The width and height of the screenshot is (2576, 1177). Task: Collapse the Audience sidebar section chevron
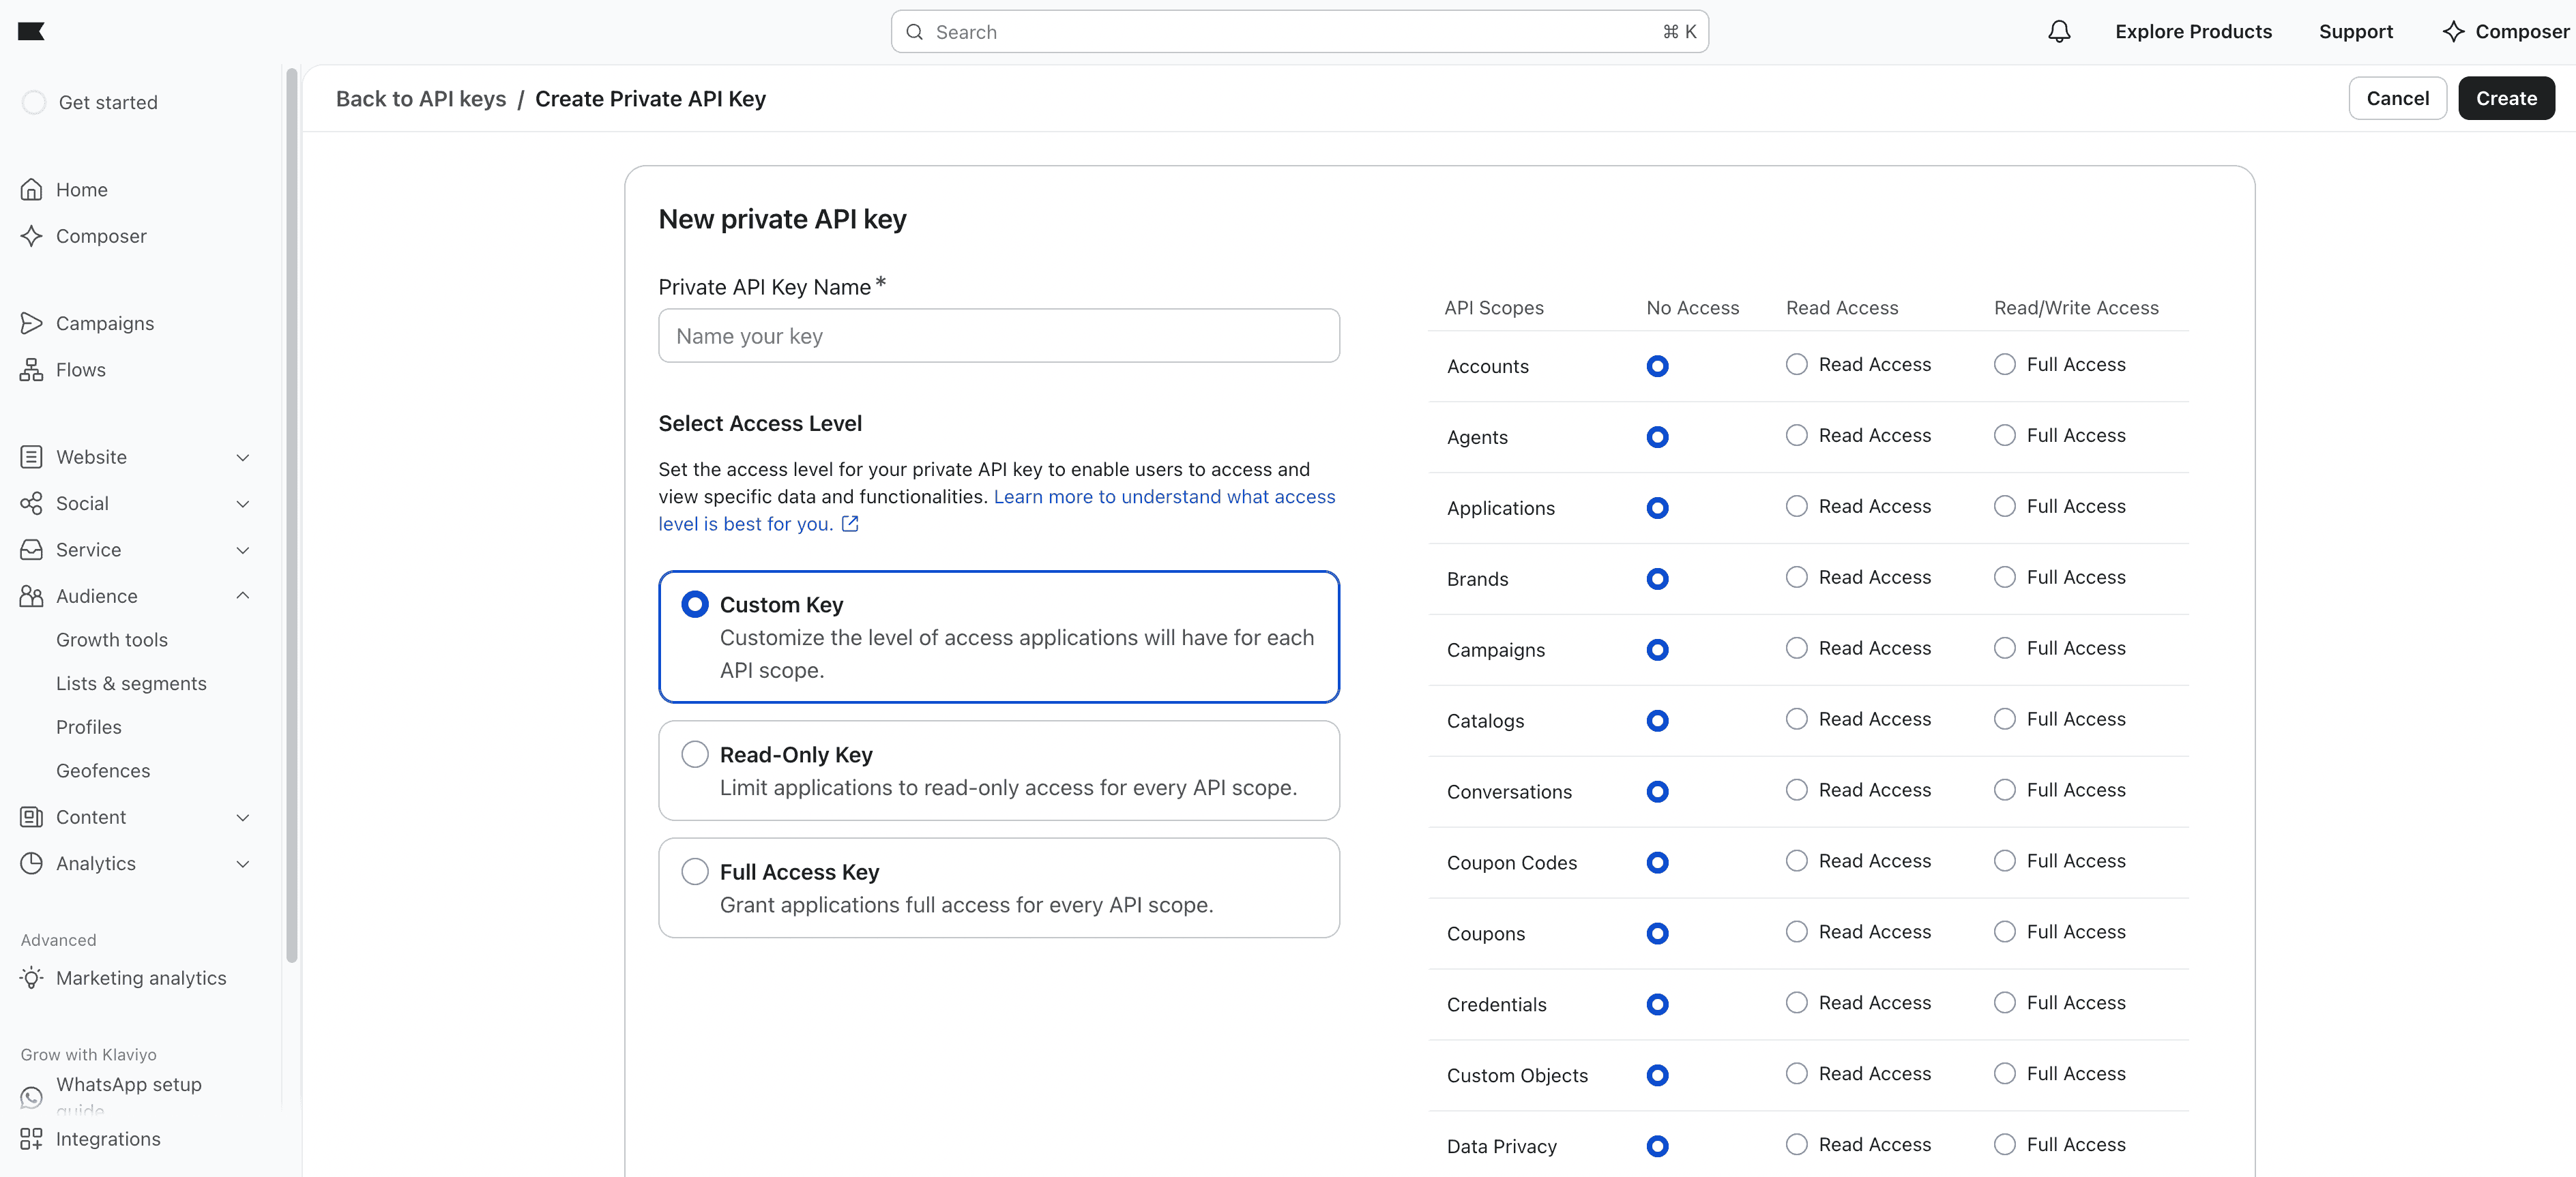pos(243,596)
